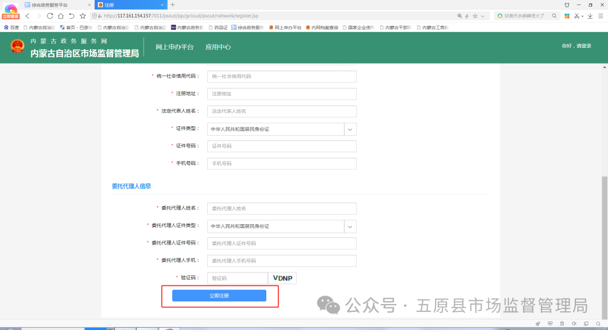Click the 百度 bookmark in bookmarks bar

tap(10, 26)
